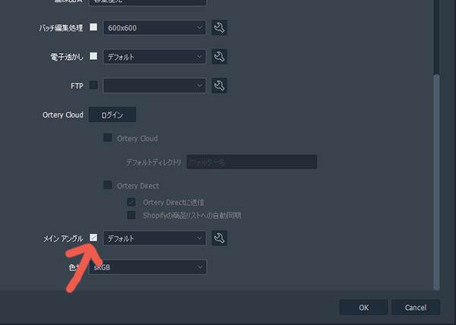The height and width of the screenshot is (325, 456).
Task: Open wrench settings for 電子透かし
Action: [219, 56]
